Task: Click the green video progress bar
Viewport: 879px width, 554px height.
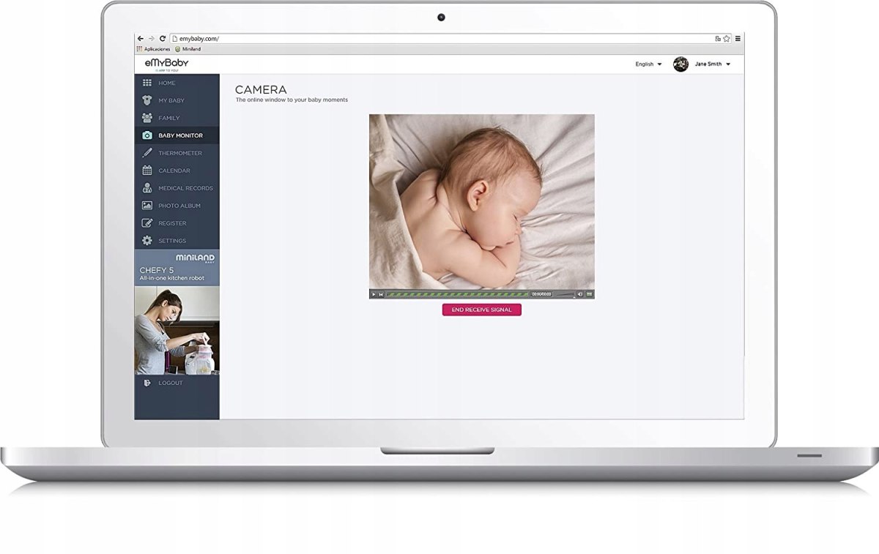Action: pos(456,294)
